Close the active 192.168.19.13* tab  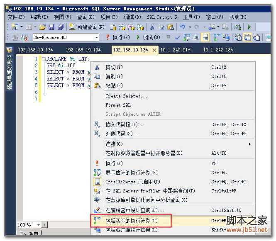(154, 50)
